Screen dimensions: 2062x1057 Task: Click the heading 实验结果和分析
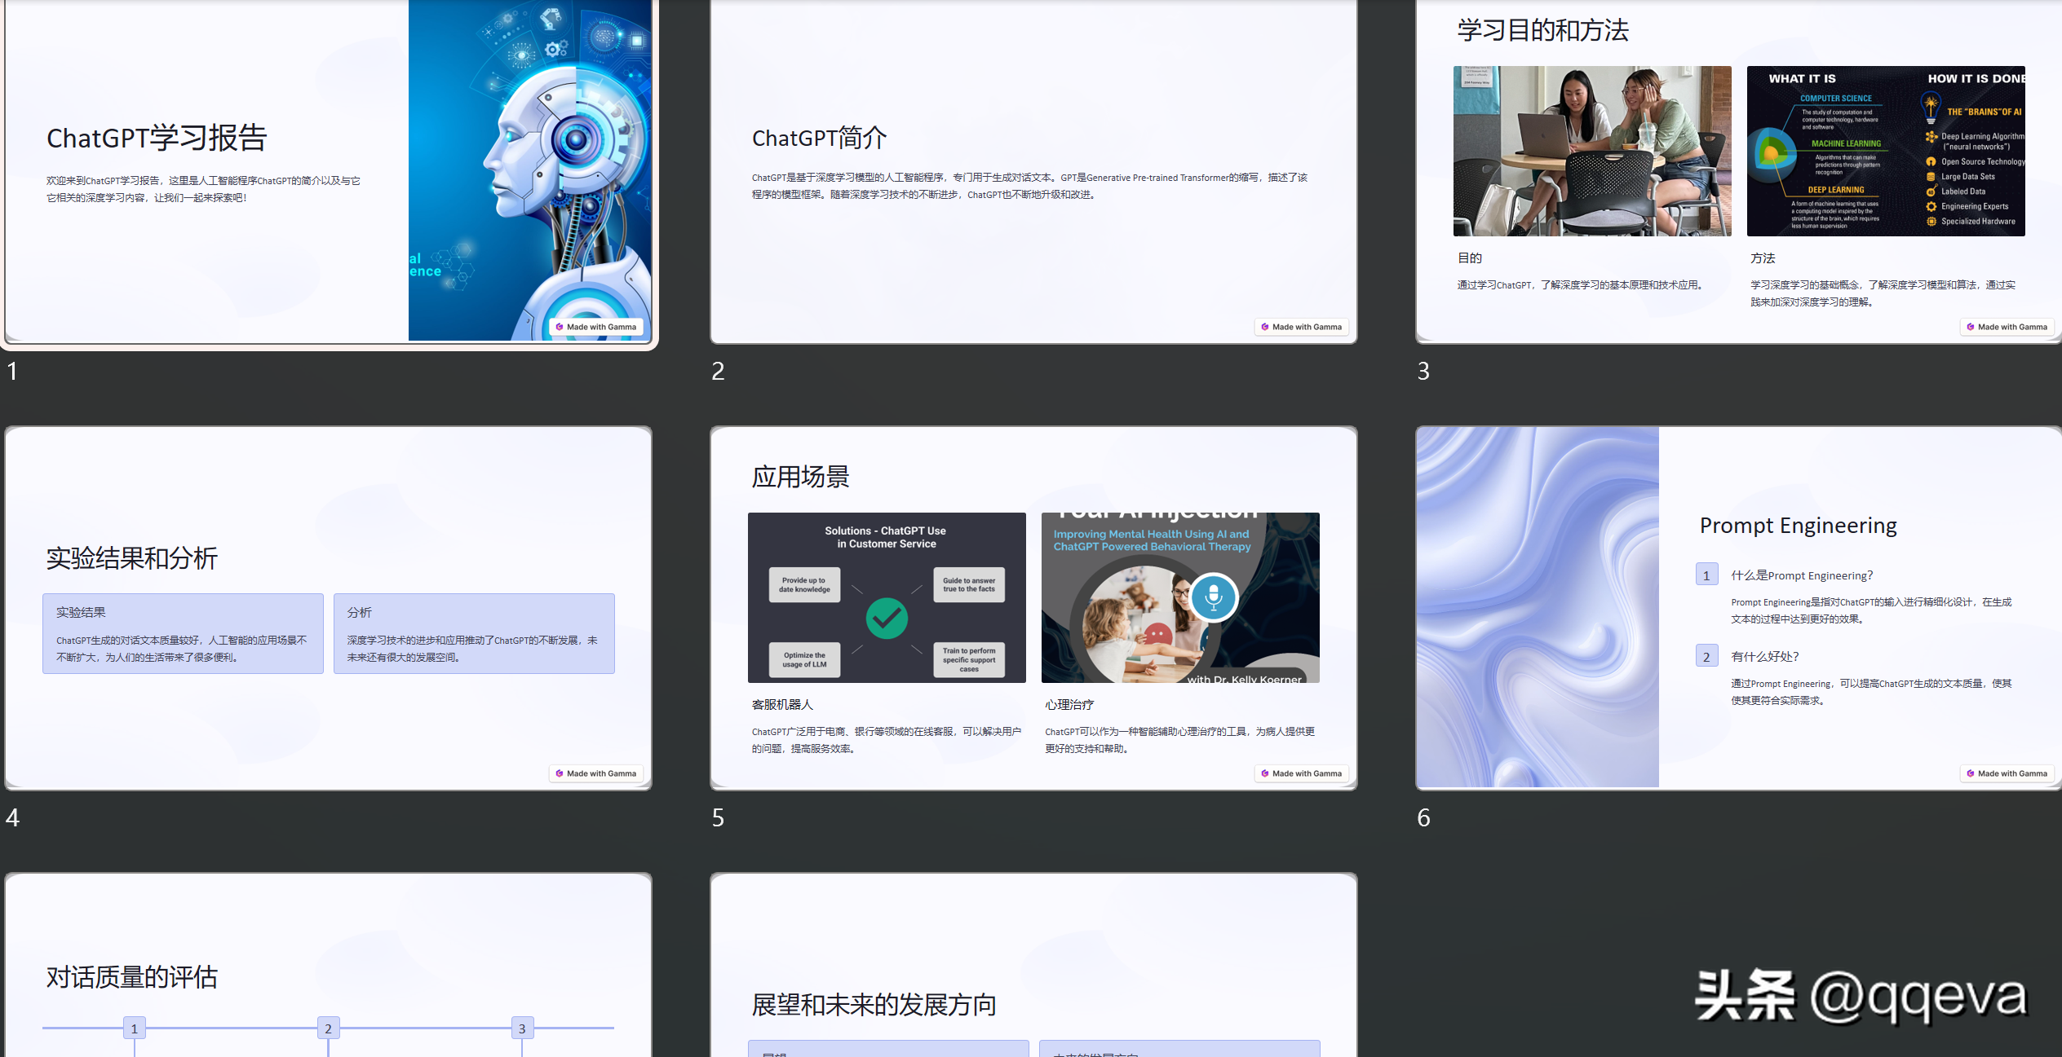[x=132, y=558]
